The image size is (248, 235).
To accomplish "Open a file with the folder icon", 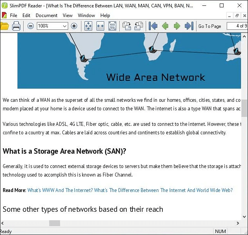I will pyautogui.click(x=4, y=26).
